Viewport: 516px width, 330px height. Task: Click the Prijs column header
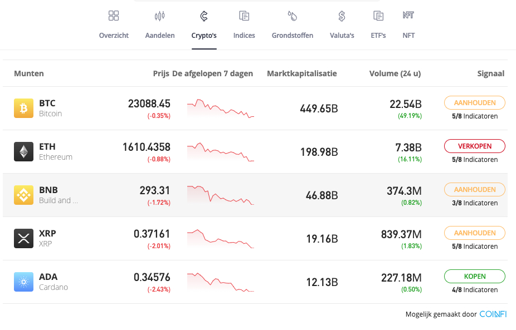tap(161, 73)
